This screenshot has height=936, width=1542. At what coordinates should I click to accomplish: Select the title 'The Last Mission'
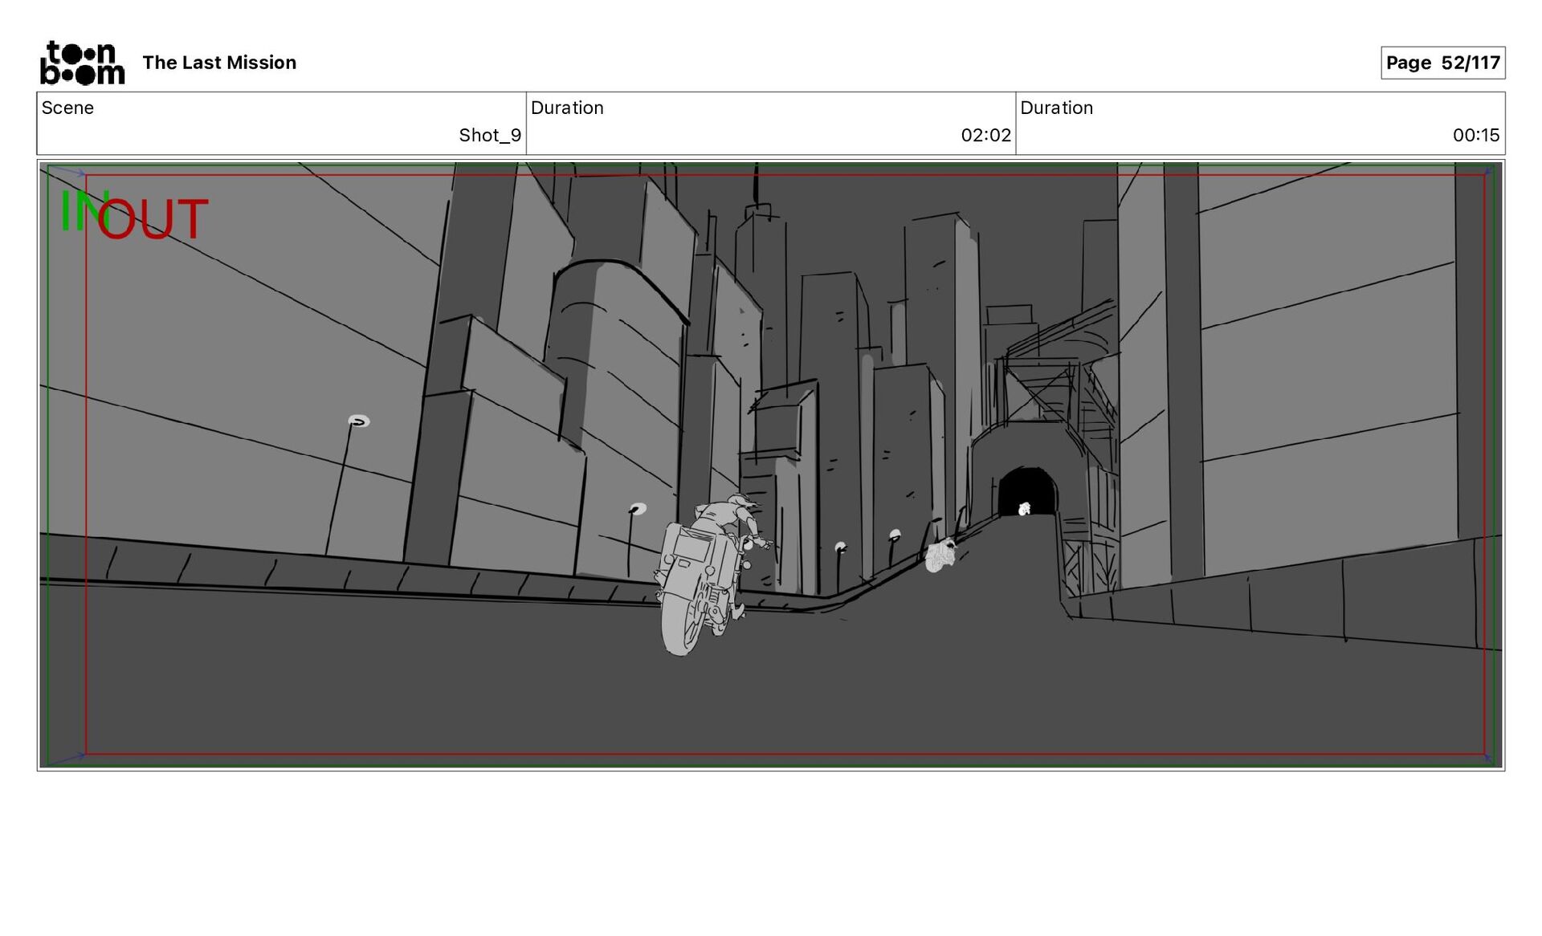coord(219,63)
